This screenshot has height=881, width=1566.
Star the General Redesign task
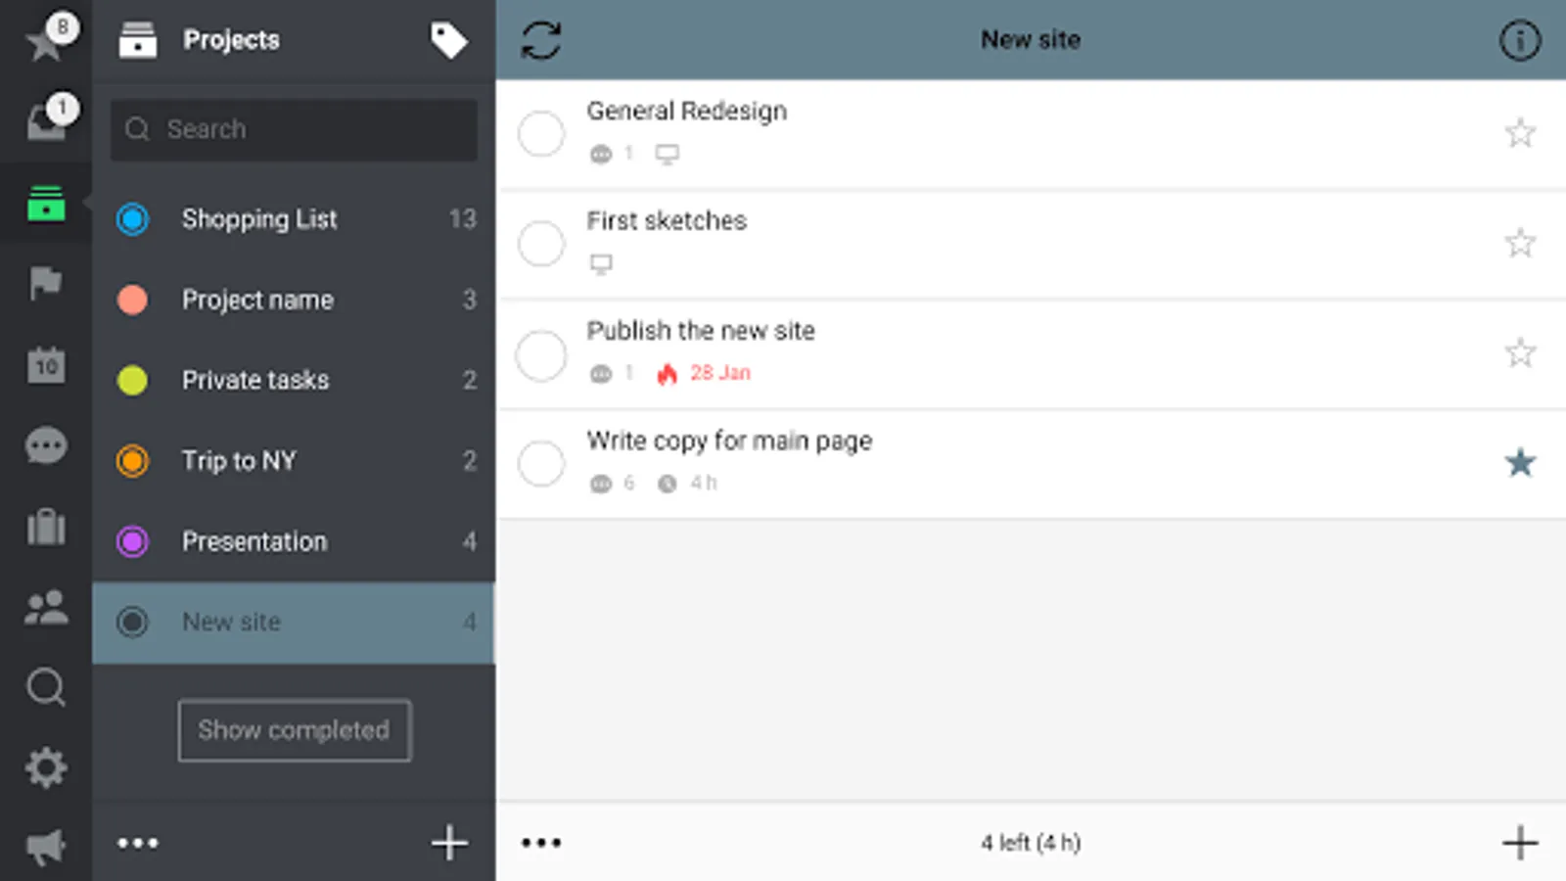coord(1520,133)
